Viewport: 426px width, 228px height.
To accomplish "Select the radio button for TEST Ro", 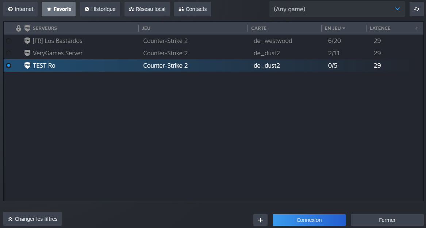I will pos(8,65).
